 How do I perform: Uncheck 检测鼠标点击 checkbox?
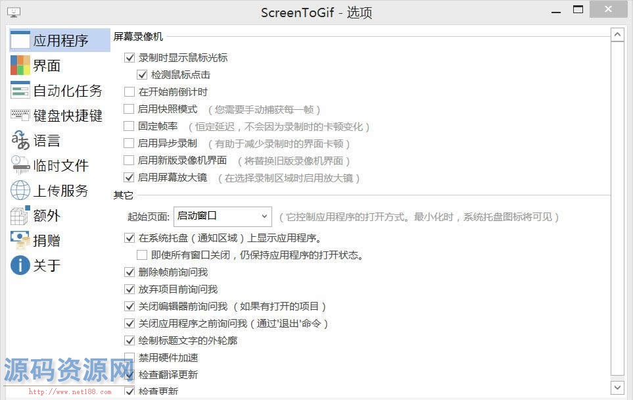pos(142,75)
